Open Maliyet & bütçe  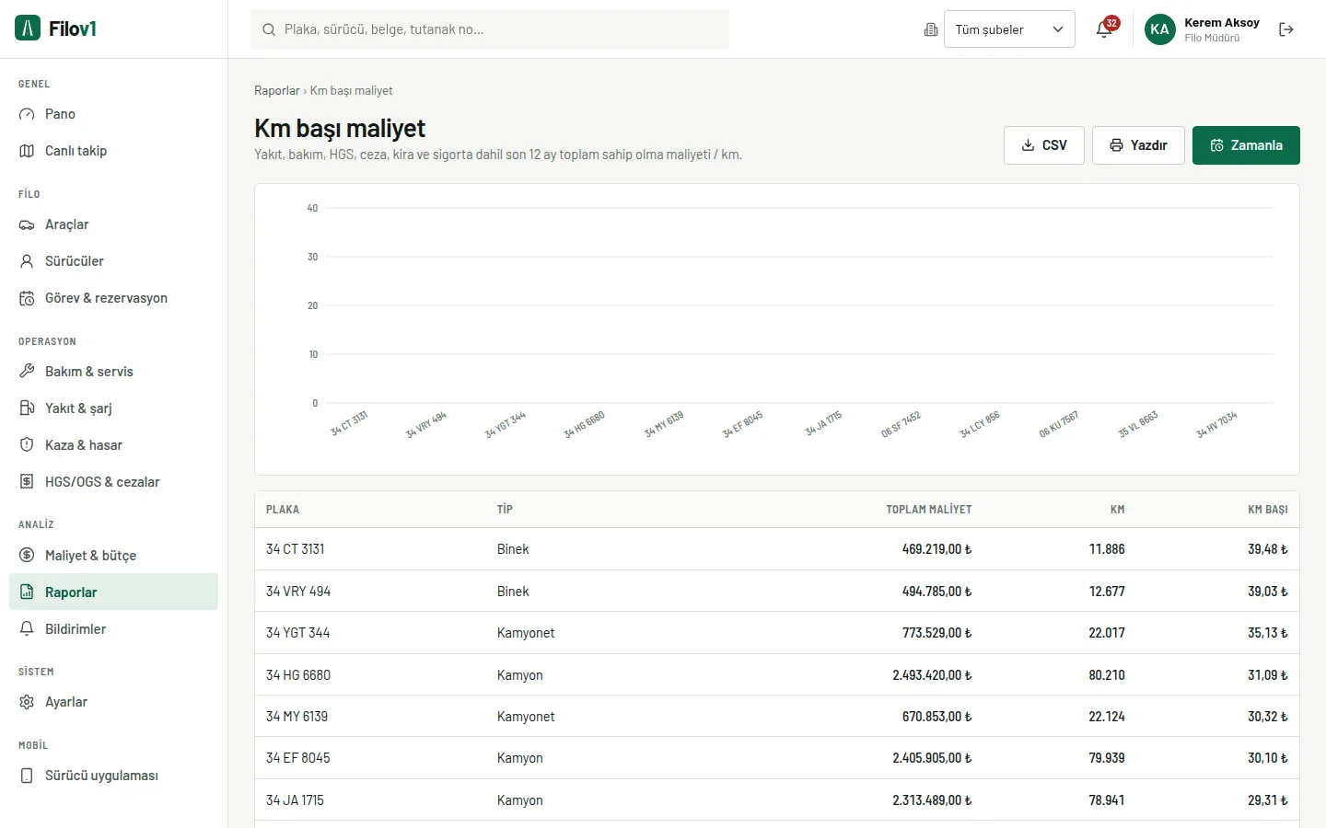(113, 556)
